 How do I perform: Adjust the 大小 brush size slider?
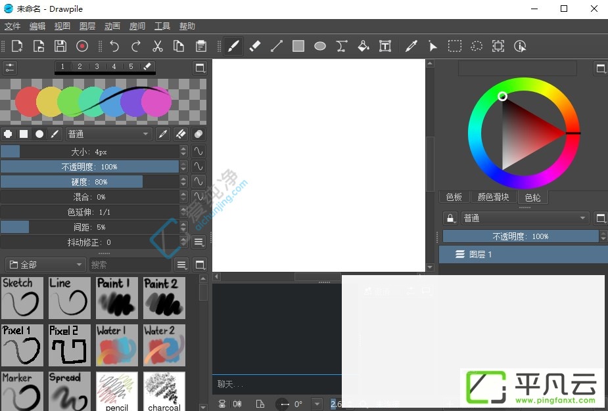[90, 152]
